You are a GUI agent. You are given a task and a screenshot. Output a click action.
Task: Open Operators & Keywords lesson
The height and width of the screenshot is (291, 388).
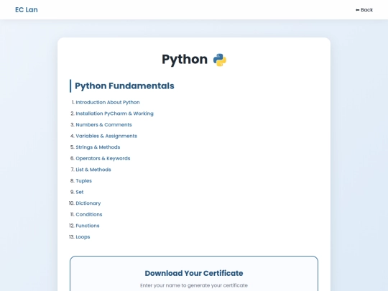(103, 158)
